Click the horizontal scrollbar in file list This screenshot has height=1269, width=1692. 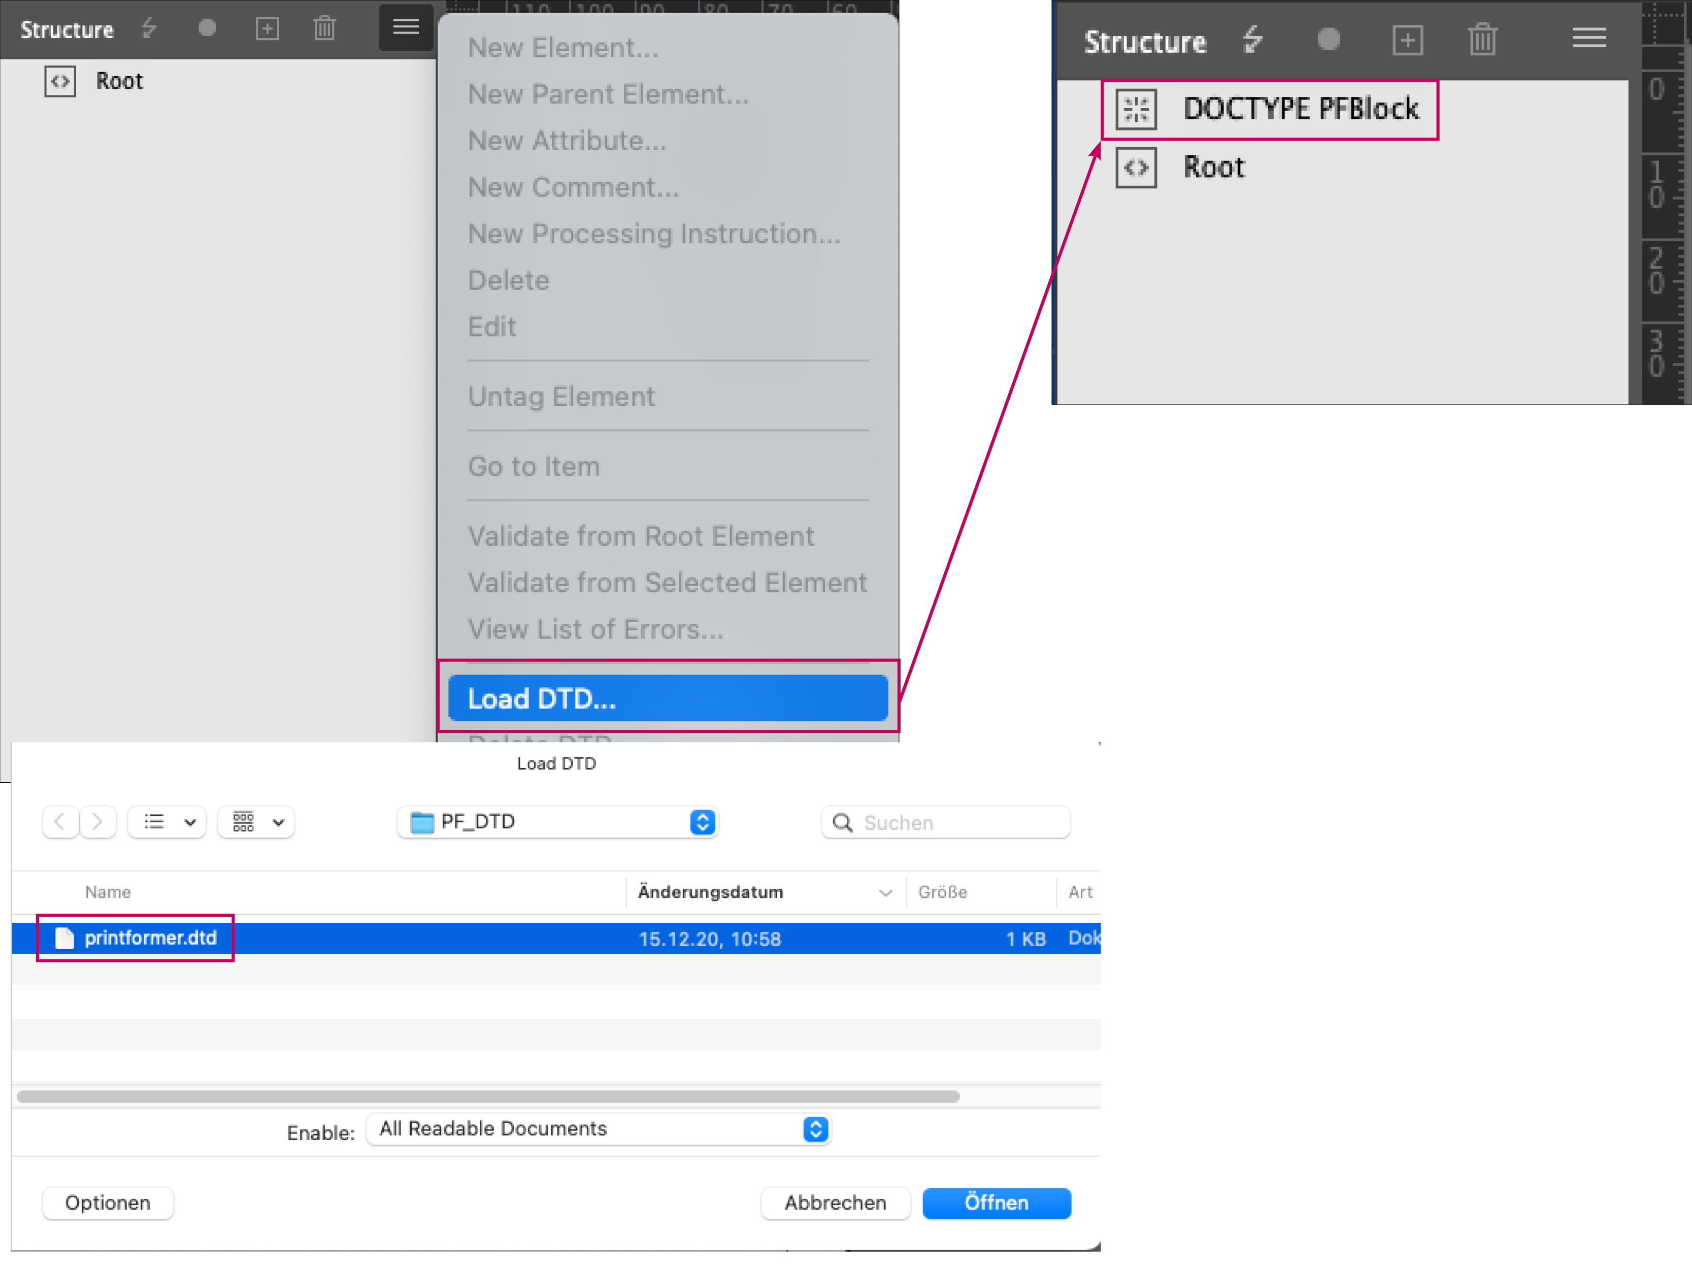click(488, 1097)
